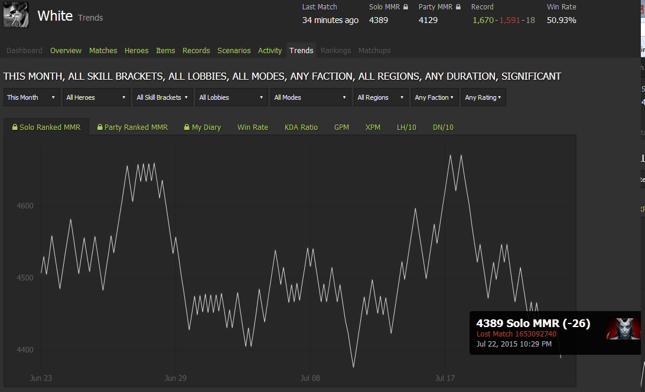Click the White player name heading
This screenshot has width=645, height=392.
pos(55,15)
